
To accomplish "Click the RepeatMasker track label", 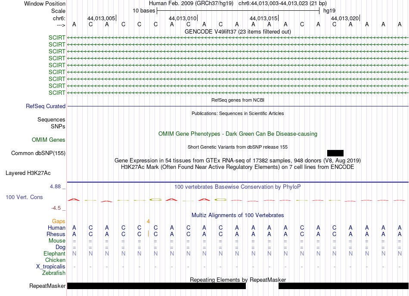I will click(x=47, y=286).
